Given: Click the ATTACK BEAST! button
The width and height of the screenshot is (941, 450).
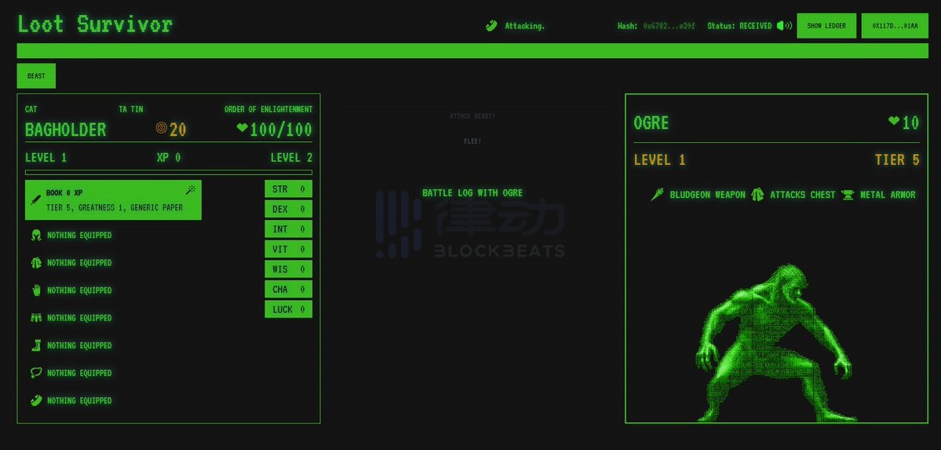Looking at the screenshot, I should 472,115.
